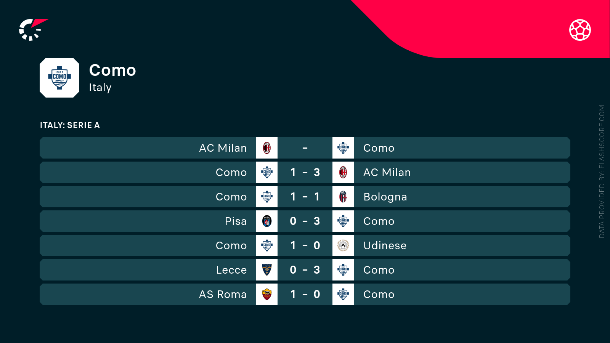Click the Flashscore logo in the corner

[x=32, y=29]
